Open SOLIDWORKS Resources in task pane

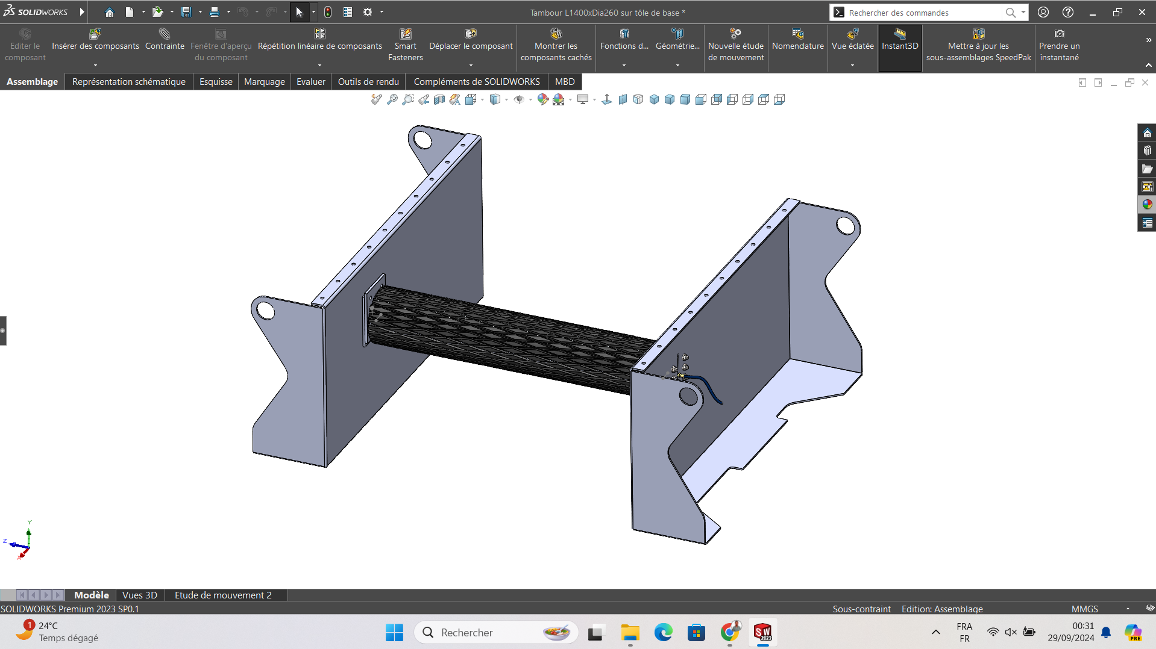pyautogui.click(x=1147, y=132)
